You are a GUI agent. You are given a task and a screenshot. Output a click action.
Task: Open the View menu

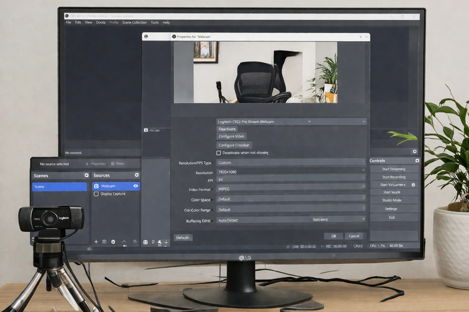pos(89,22)
